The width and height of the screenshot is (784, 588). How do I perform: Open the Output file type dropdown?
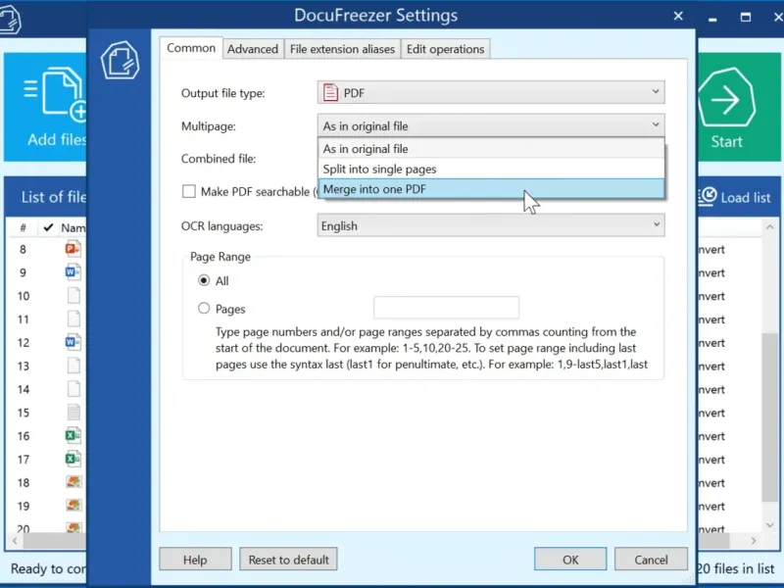[x=491, y=92]
